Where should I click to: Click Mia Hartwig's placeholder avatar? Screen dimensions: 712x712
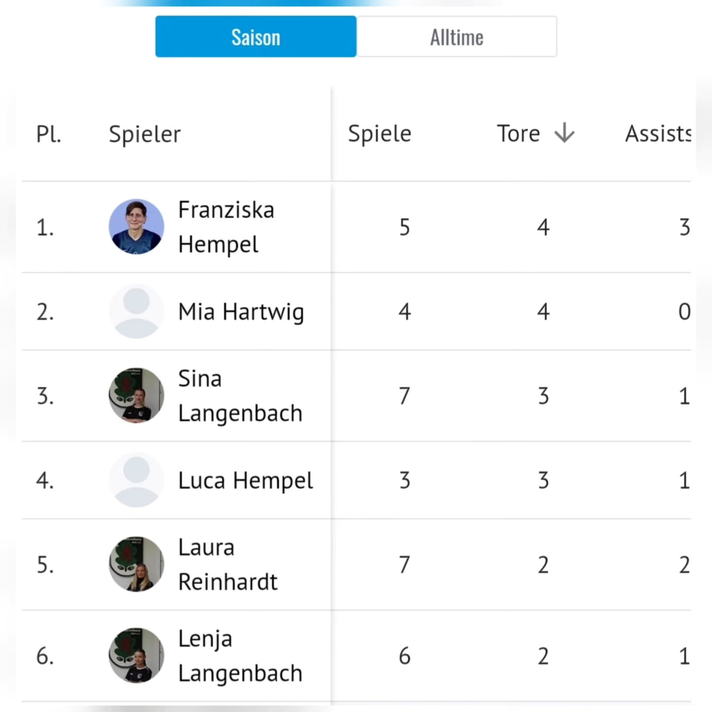click(136, 311)
